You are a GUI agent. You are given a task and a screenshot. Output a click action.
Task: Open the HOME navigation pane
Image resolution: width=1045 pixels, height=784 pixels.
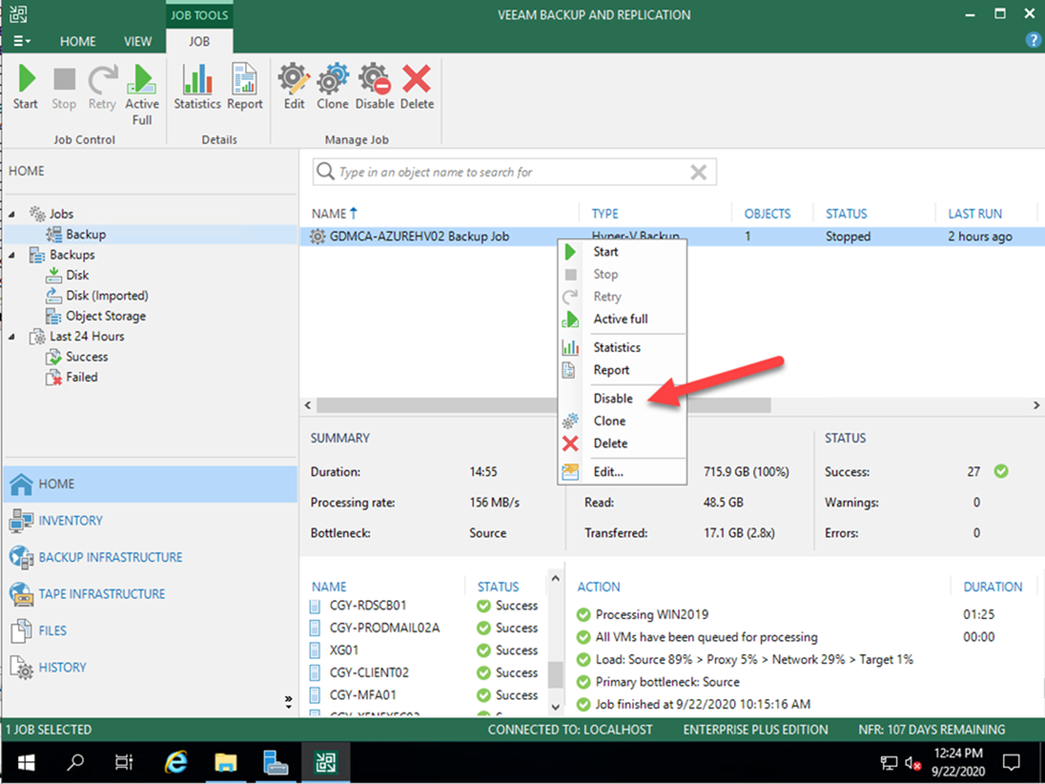(x=150, y=484)
